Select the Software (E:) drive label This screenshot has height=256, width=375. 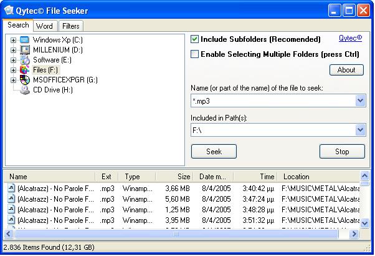52,60
